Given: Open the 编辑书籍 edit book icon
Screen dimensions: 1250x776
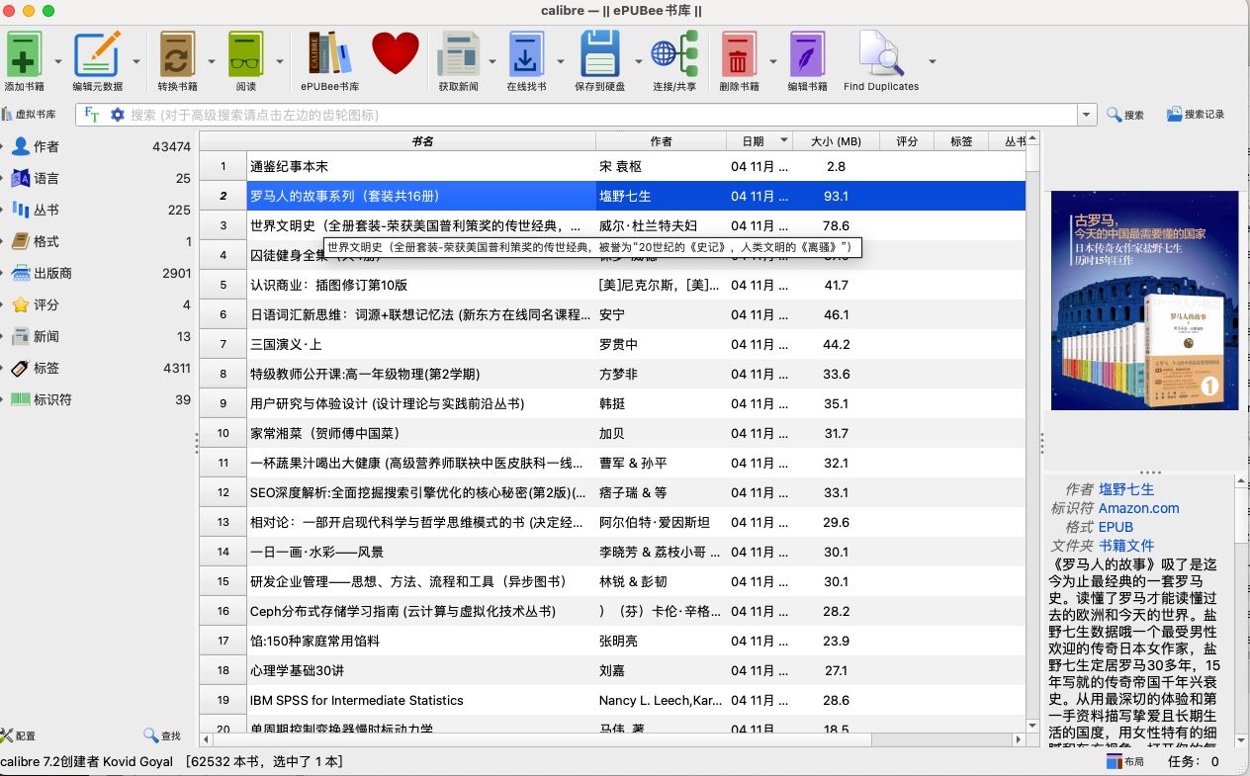Looking at the screenshot, I should pos(807,53).
